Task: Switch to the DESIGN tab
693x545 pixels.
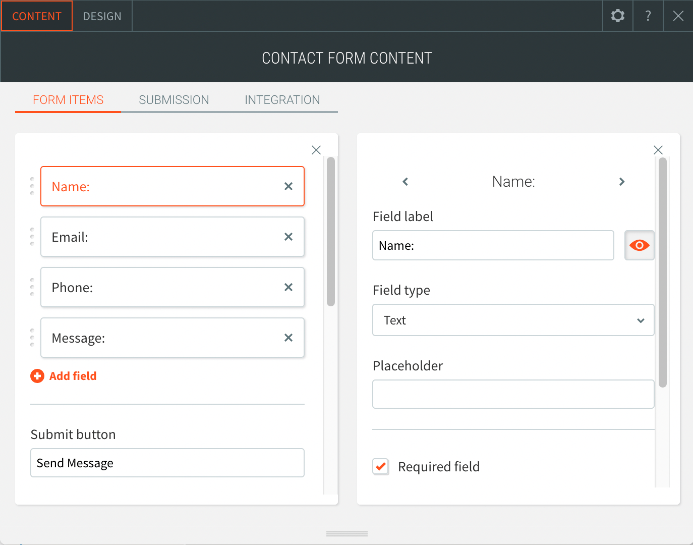Action: (102, 16)
